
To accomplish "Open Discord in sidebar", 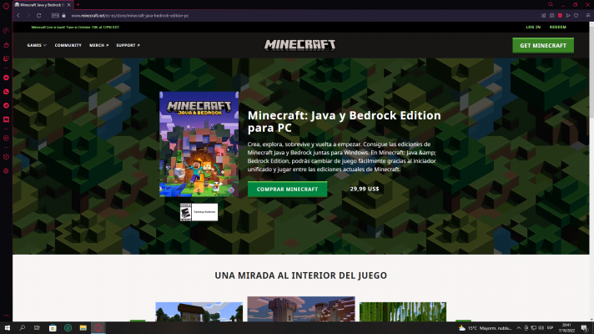I will 6,119.
